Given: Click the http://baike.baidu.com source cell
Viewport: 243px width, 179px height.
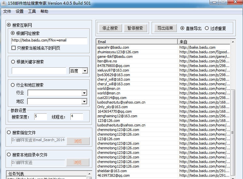Looking at the screenshot, I should [204, 47].
